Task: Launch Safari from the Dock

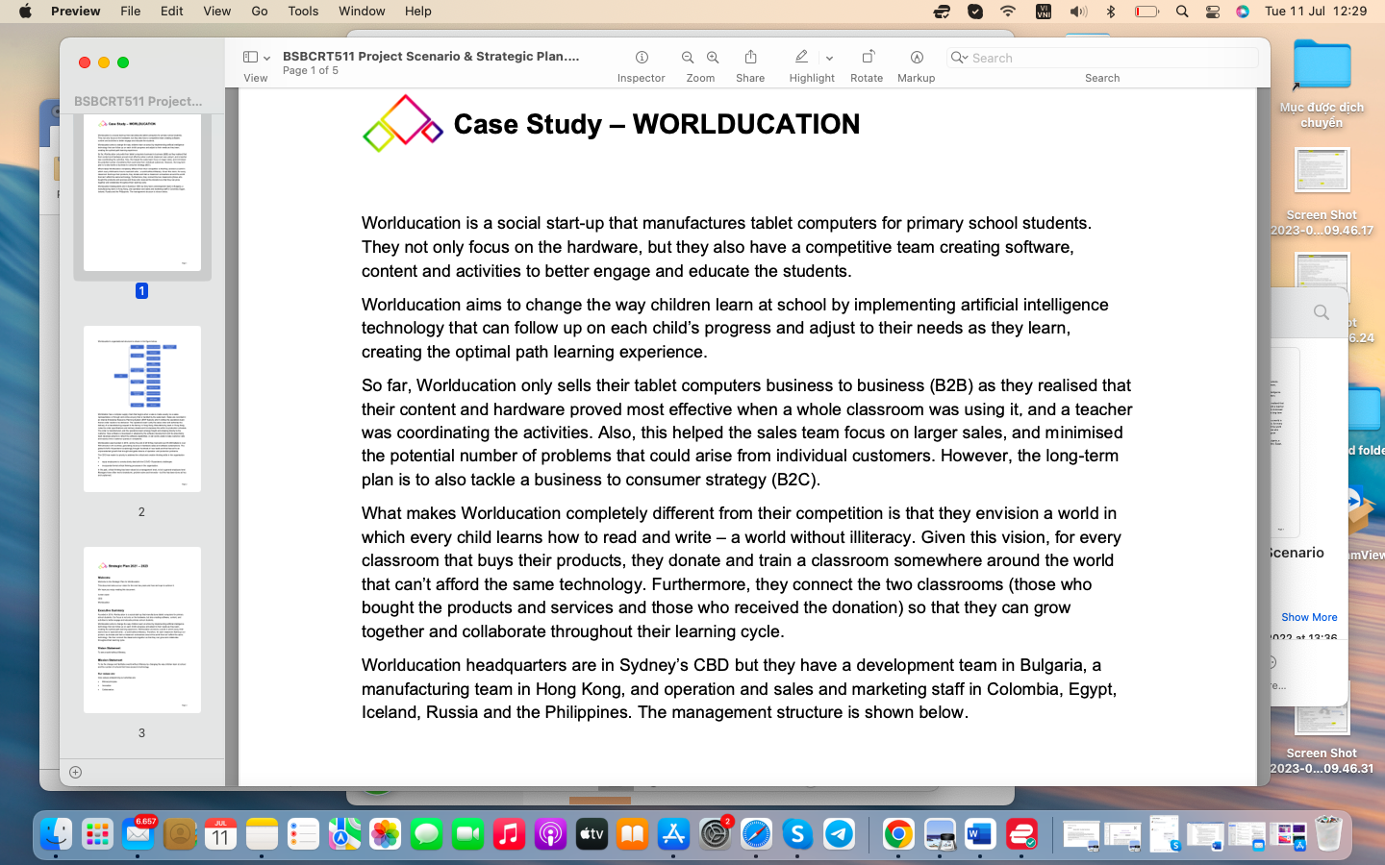Action: click(x=756, y=834)
